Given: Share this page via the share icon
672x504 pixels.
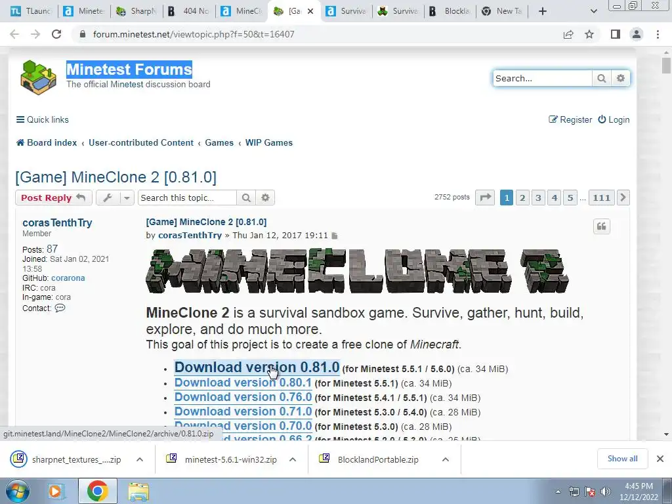Looking at the screenshot, I should (568, 34).
